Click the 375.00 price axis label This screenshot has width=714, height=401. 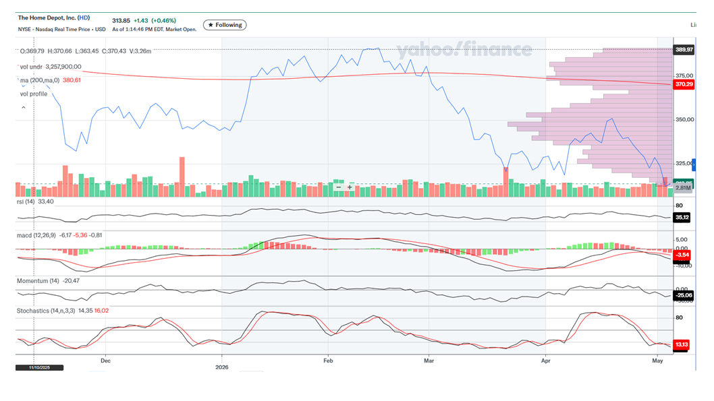coord(685,75)
